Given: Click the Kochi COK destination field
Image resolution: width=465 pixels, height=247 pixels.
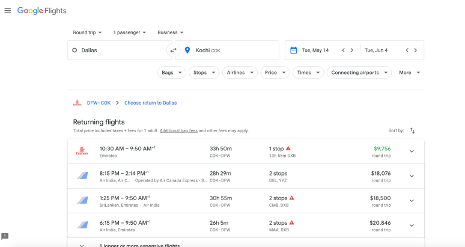Looking at the screenshot, I should tap(227, 50).
